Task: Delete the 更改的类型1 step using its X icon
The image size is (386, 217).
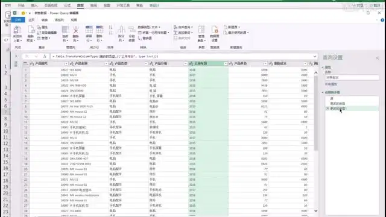Action: point(327,108)
